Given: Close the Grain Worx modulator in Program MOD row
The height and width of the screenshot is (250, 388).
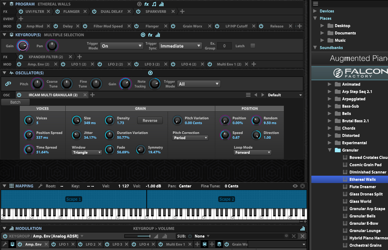Looking at the screenshot, I should click(x=210, y=26).
